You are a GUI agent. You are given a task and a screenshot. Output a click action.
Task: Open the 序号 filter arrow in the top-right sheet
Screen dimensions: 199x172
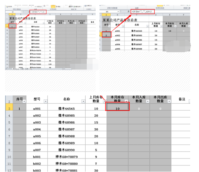[x=109, y=26]
